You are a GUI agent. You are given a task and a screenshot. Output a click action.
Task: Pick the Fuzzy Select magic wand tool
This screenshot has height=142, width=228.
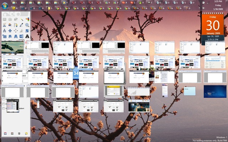click(21, 19)
